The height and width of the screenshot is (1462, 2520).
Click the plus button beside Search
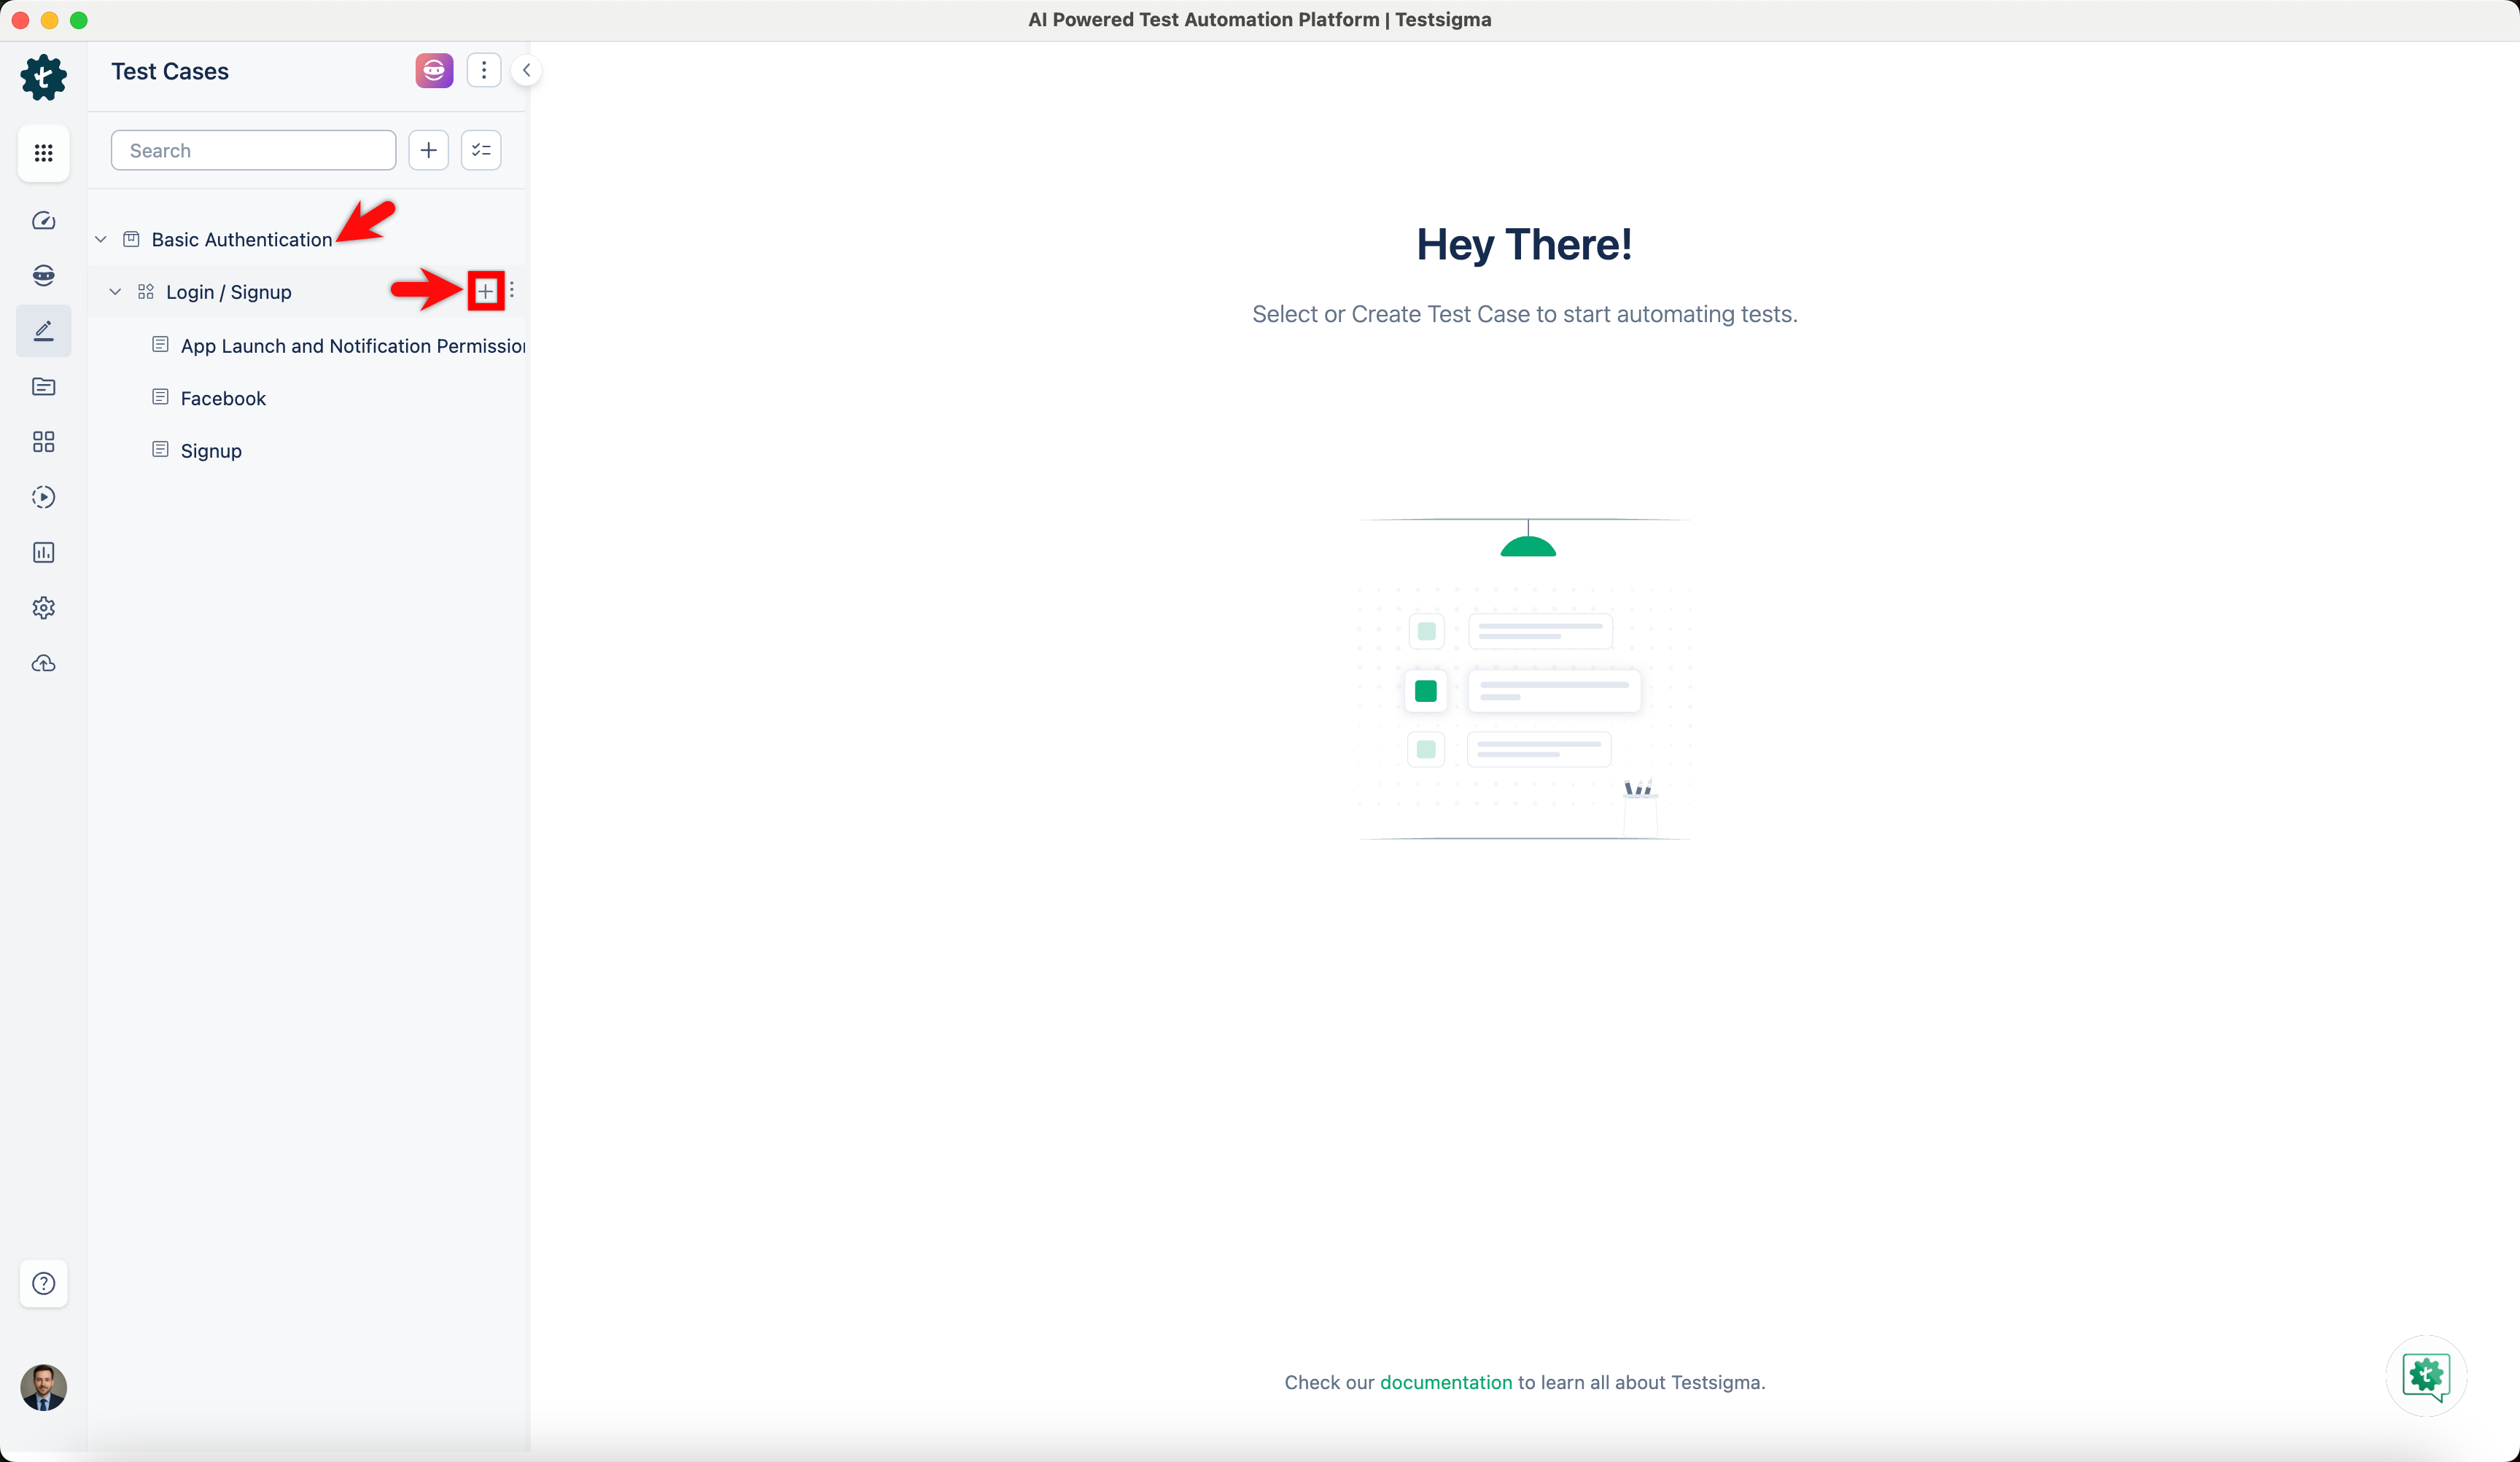pos(428,150)
